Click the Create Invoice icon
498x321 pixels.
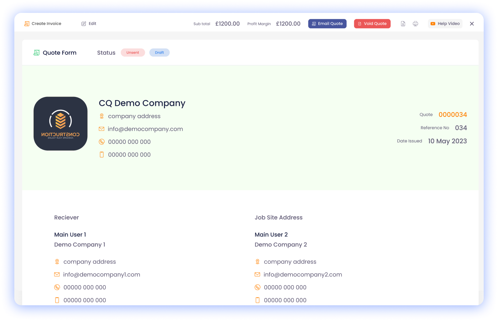27,24
